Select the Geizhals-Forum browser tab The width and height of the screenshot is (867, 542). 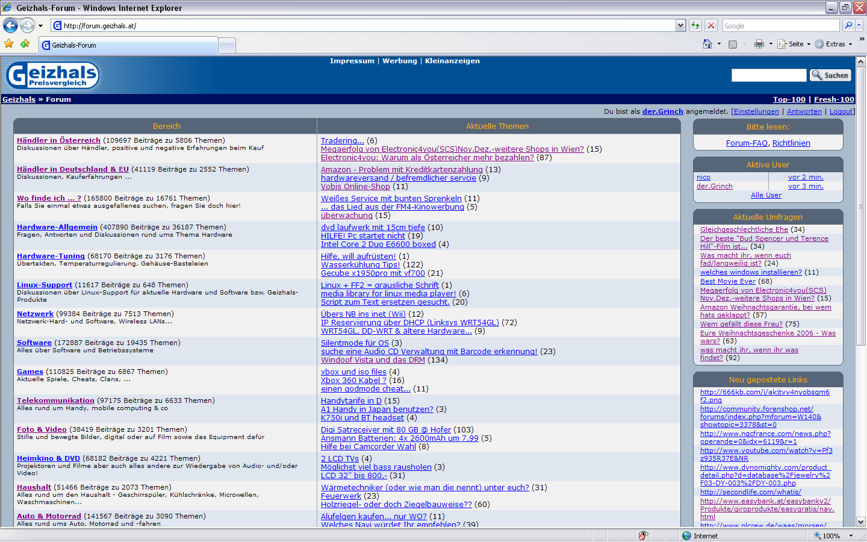128,45
